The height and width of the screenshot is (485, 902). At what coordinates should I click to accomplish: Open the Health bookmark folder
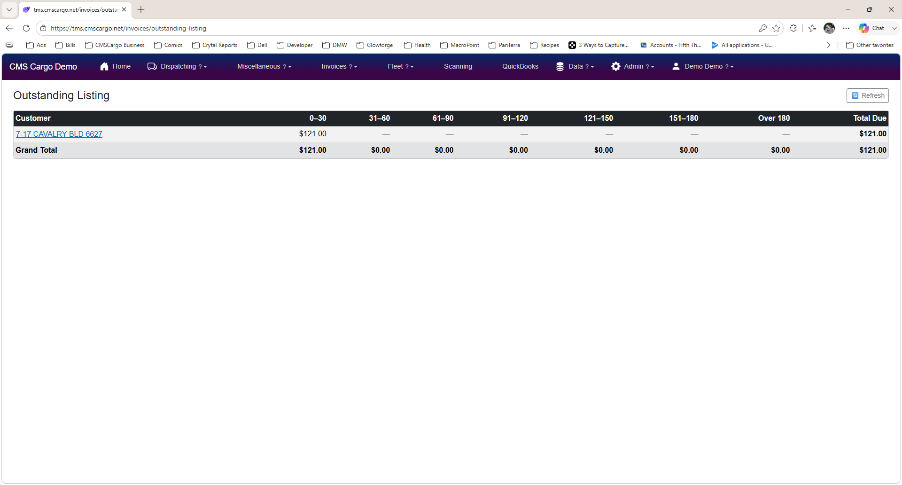coord(418,45)
